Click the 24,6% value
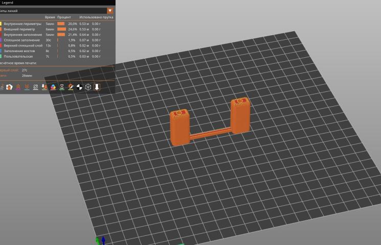The image size is (381, 245). [73, 29]
